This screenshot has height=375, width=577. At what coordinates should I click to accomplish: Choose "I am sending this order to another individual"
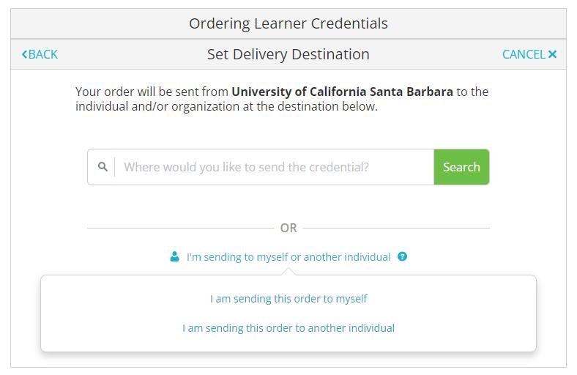pos(288,328)
